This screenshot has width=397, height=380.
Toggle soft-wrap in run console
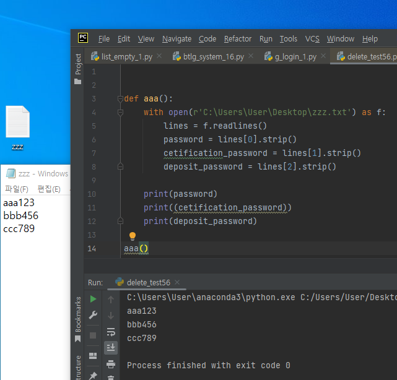(111, 332)
